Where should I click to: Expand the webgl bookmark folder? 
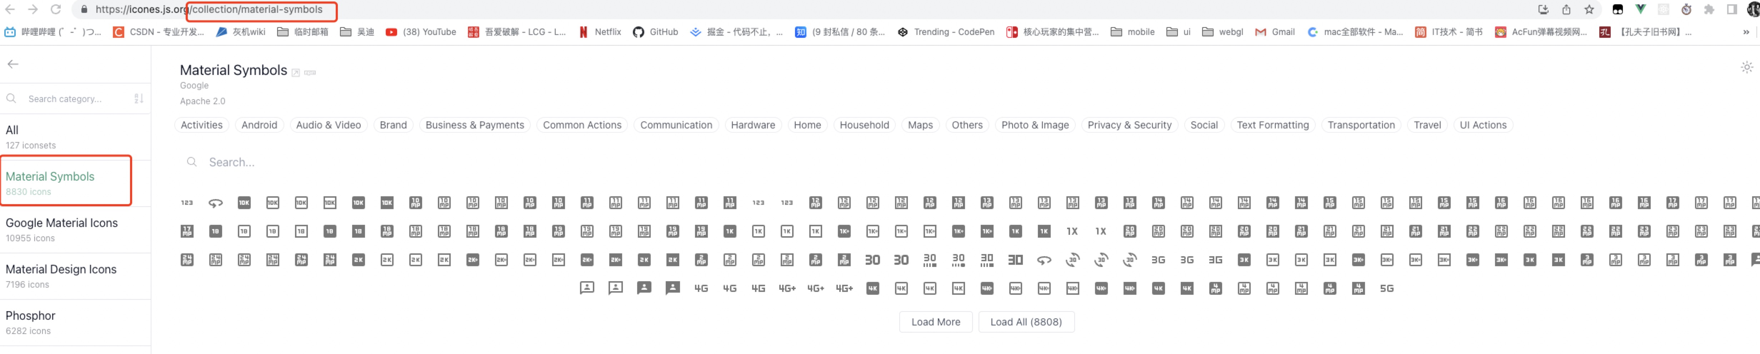(1222, 32)
